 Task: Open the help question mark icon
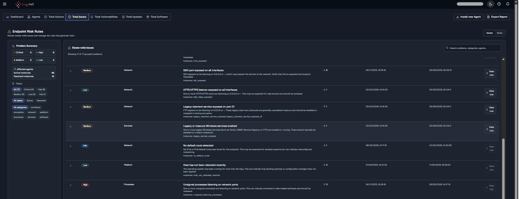pos(499,4)
